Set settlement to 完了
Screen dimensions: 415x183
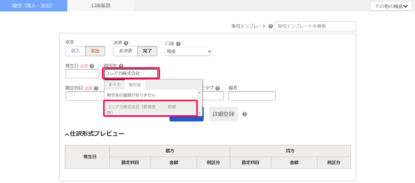point(147,51)
